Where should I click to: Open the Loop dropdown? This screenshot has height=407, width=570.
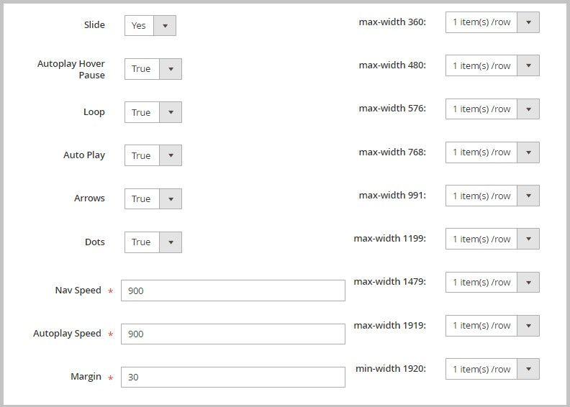pyautogui.click(x=153, y=112)
